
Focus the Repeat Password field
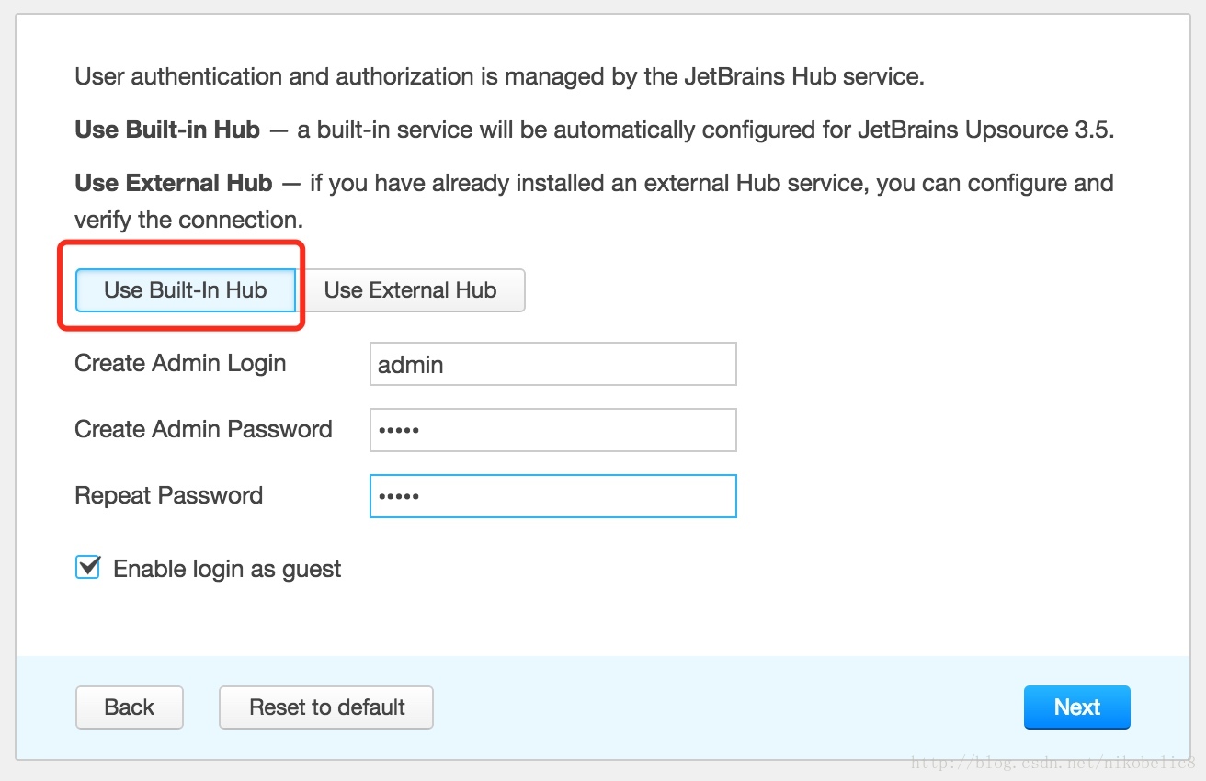click(x=553, y=496)
